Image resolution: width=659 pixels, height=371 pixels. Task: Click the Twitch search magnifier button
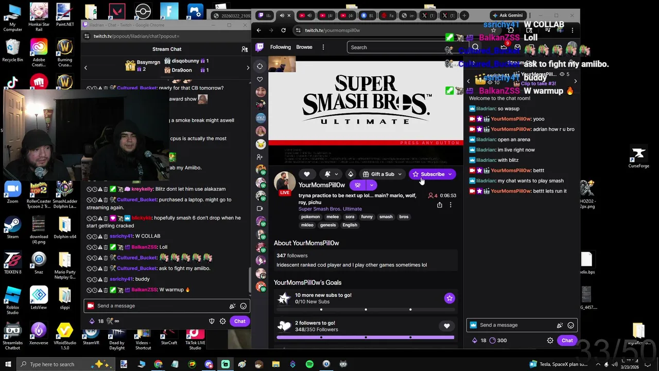475,47
